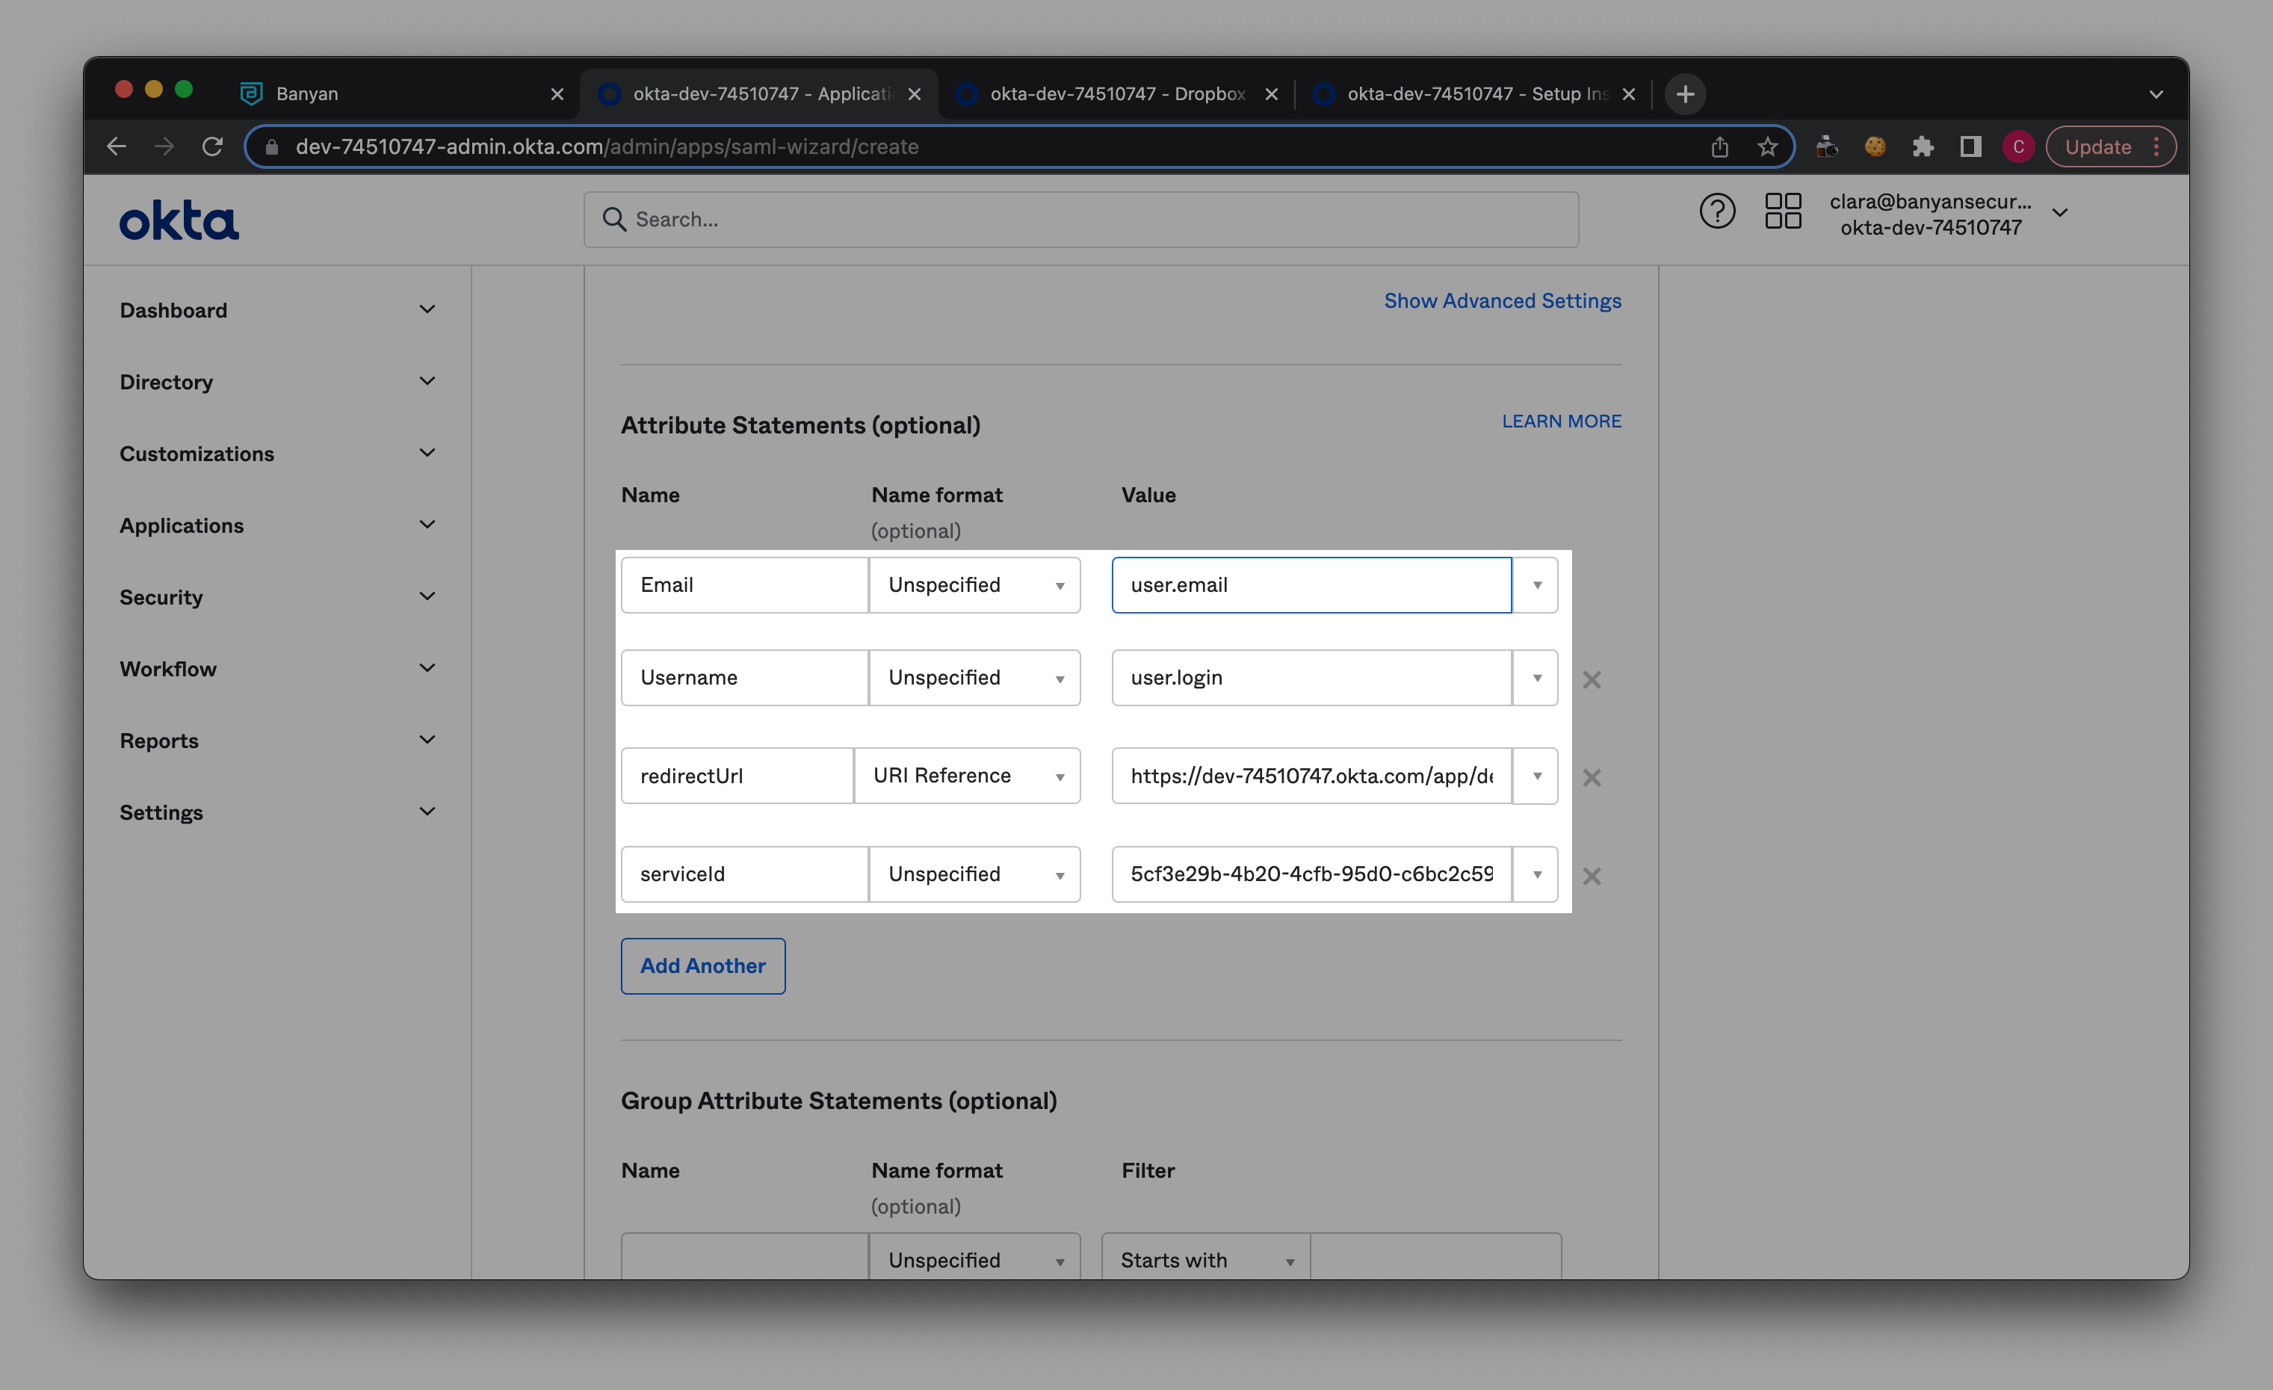The height and width of the screenshot is (1390, 2273).
Task: Delete the redirectUrl attribute row
Action: coord(1592,777)
